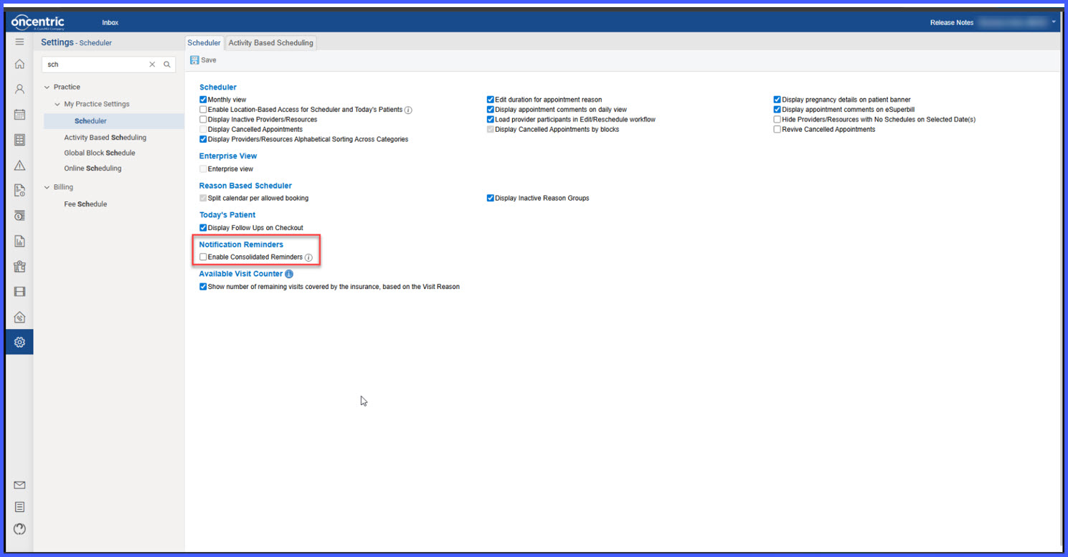Viewport: 1068px width, 557px height.
Task: Click the magnifier search icon
Action: tap(167, 65)
